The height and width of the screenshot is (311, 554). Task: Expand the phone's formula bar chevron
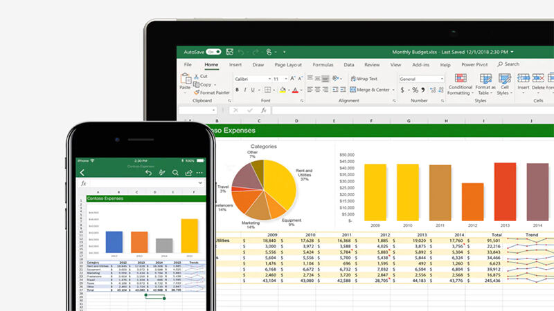tap(200, 183)
